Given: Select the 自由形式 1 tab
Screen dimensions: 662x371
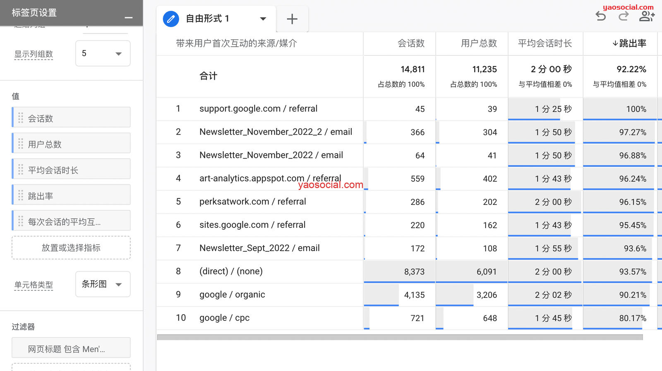Looking at the screenshot, I should pos(207,19).
